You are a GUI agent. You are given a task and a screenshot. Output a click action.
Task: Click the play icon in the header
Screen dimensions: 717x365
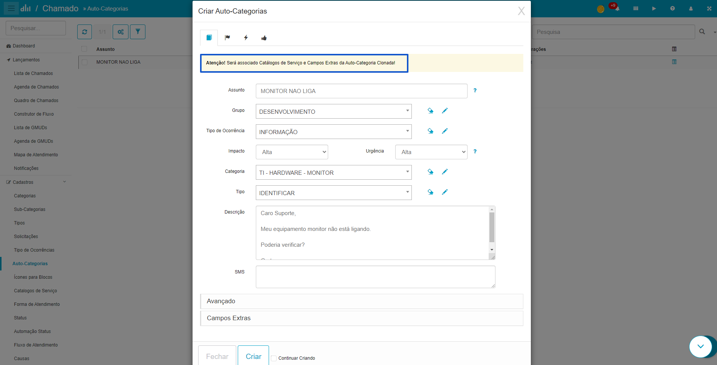point(654,8)
